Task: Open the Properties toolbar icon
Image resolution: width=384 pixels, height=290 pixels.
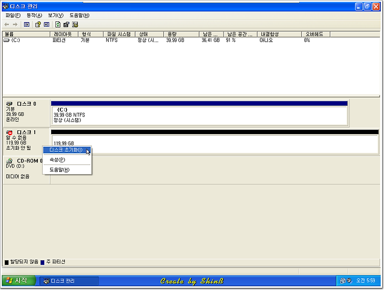Action: 66,25
